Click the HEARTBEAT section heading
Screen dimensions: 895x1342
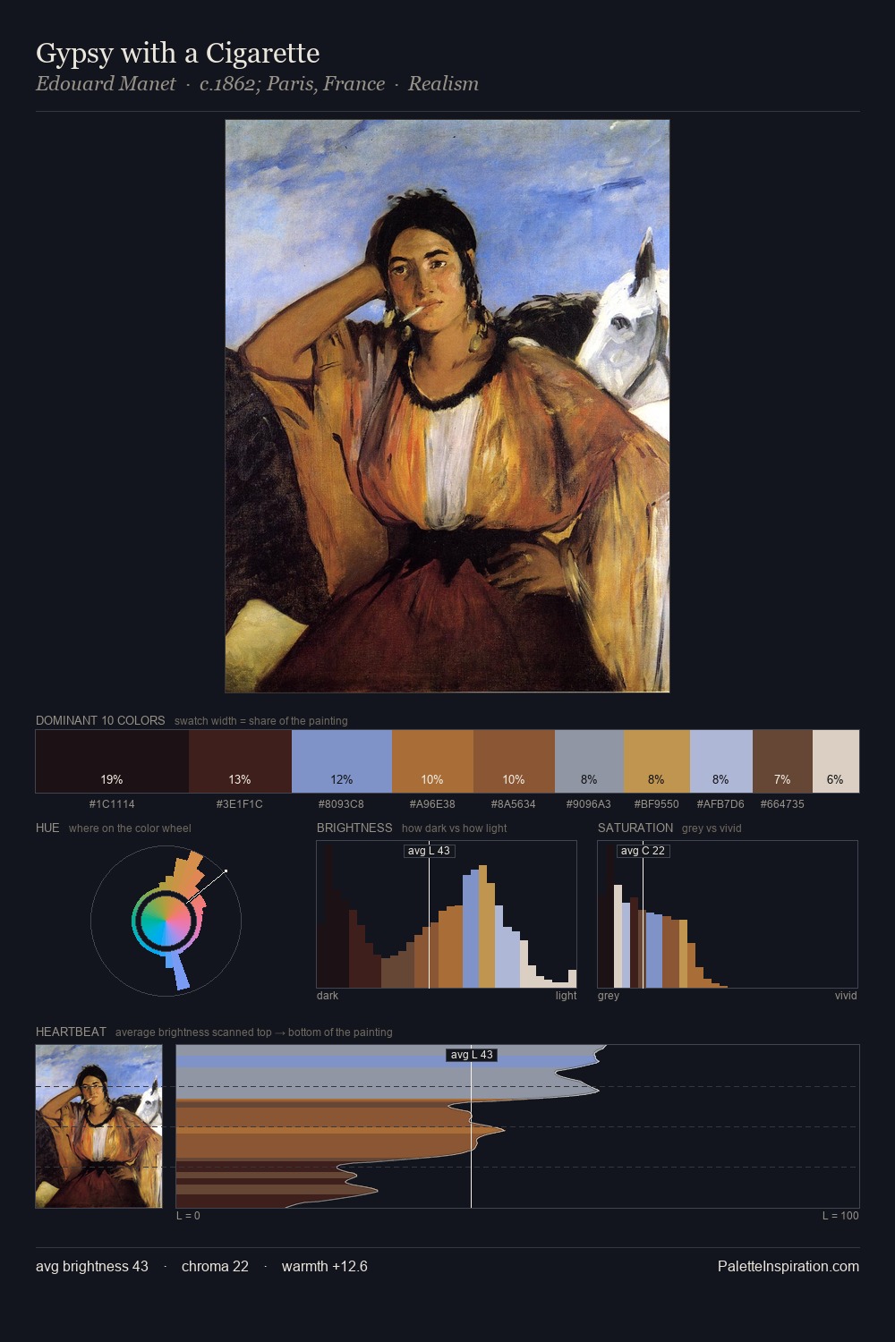pyautogui.click(x=71, y=1032)
